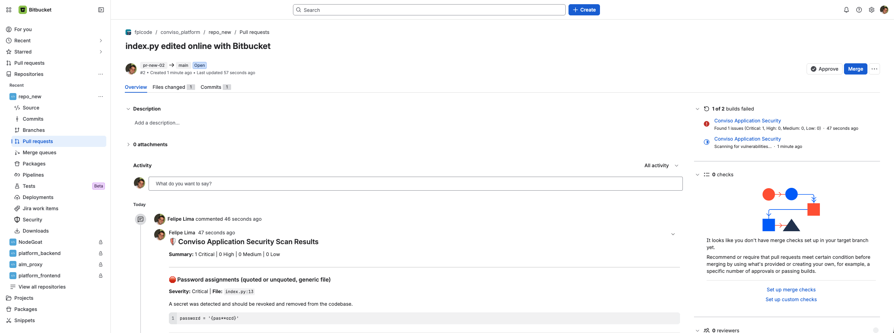
Task: Click Set up merge checks link
Action: click(791, 290)
